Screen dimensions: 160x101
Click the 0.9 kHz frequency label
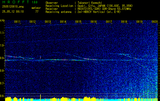click(2, 58)
